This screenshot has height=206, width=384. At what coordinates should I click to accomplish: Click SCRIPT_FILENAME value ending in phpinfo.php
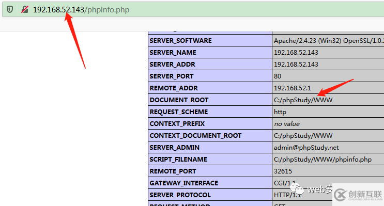click(323, 160)
